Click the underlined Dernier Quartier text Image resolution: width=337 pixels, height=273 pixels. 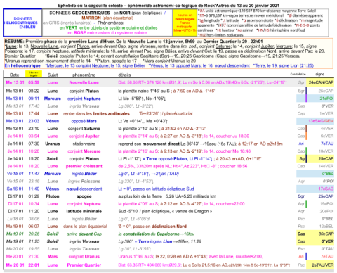[20, 56]
